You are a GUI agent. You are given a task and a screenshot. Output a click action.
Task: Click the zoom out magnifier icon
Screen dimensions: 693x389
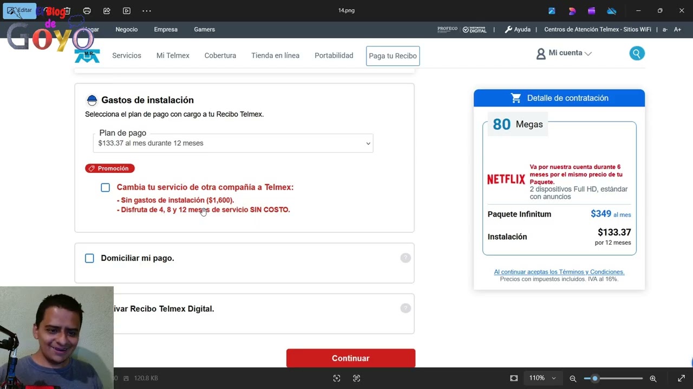pyautogui.click(x=573, y=379)
